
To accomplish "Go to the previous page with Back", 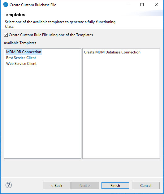I will coord(57,185).
